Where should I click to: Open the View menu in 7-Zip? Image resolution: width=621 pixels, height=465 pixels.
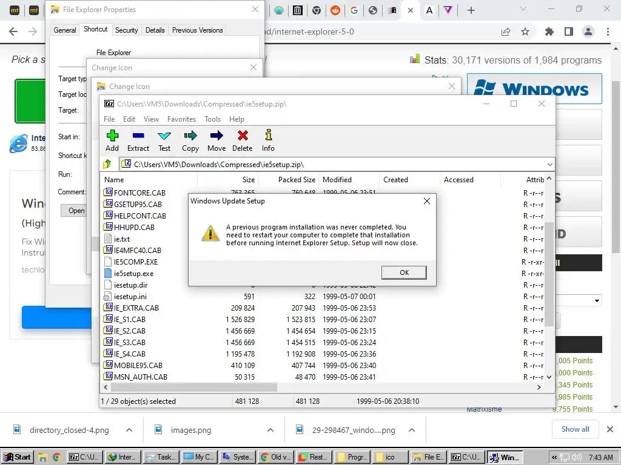(151, 119)
